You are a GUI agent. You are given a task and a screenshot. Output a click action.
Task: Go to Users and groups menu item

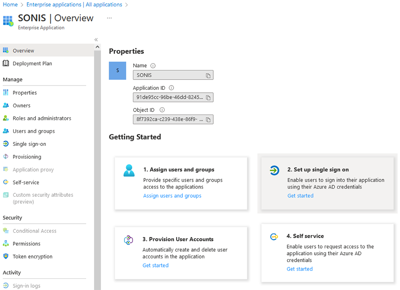click(x=33, y=131)
